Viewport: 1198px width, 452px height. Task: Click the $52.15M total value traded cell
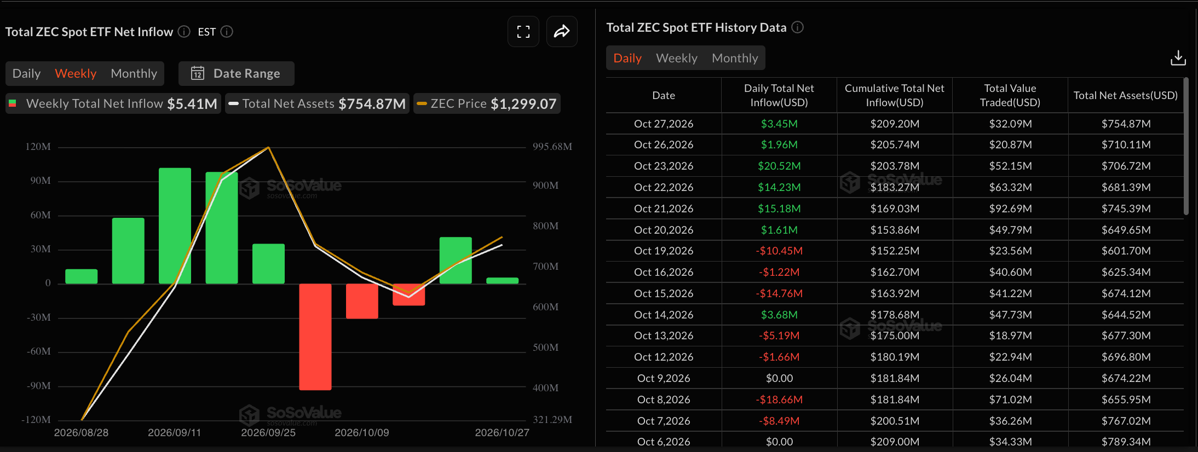tap(1010, 166)
